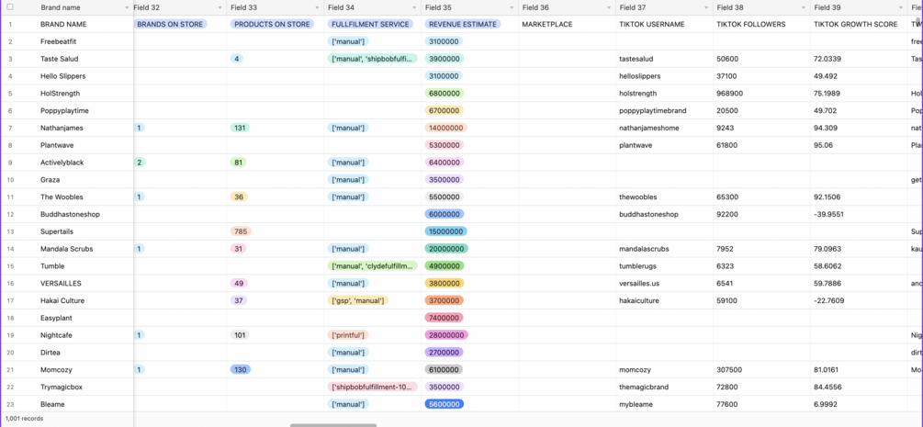Click the 95.06 growth score
Viewport: 923px width, 427px height.
(x=824, y=145)
